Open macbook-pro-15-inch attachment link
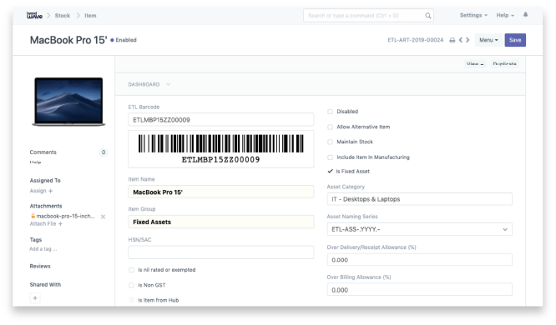This screenshot has width=556, height=325. click(65, 216)
